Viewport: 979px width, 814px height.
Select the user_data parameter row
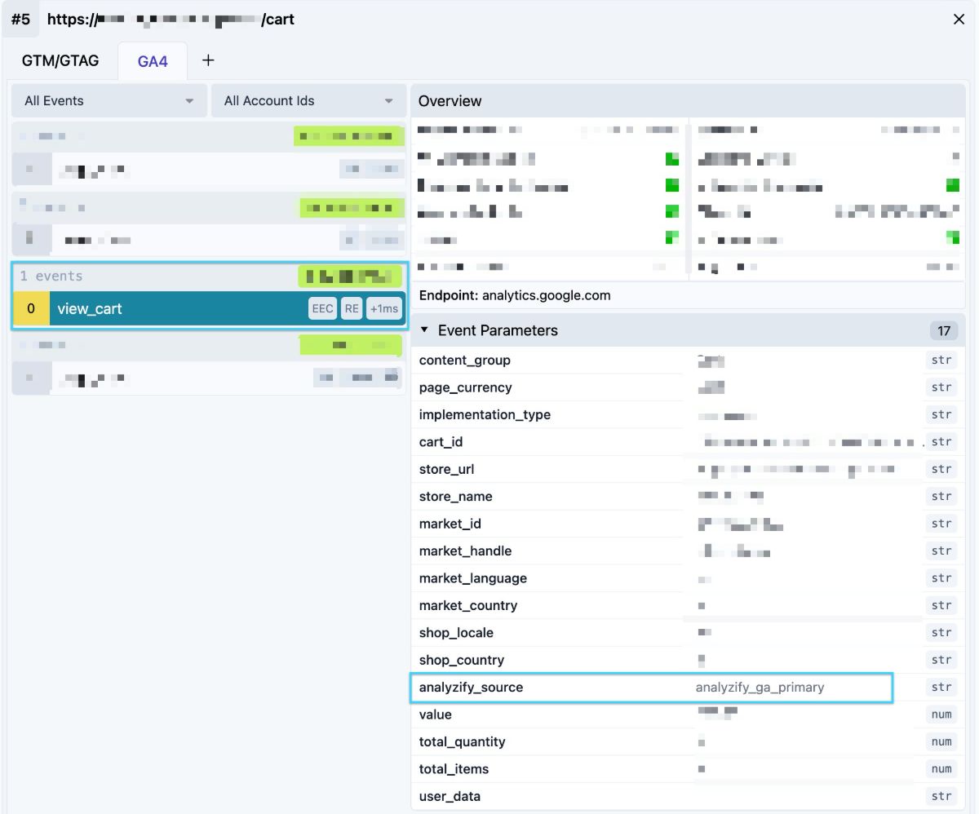(688, 796)
